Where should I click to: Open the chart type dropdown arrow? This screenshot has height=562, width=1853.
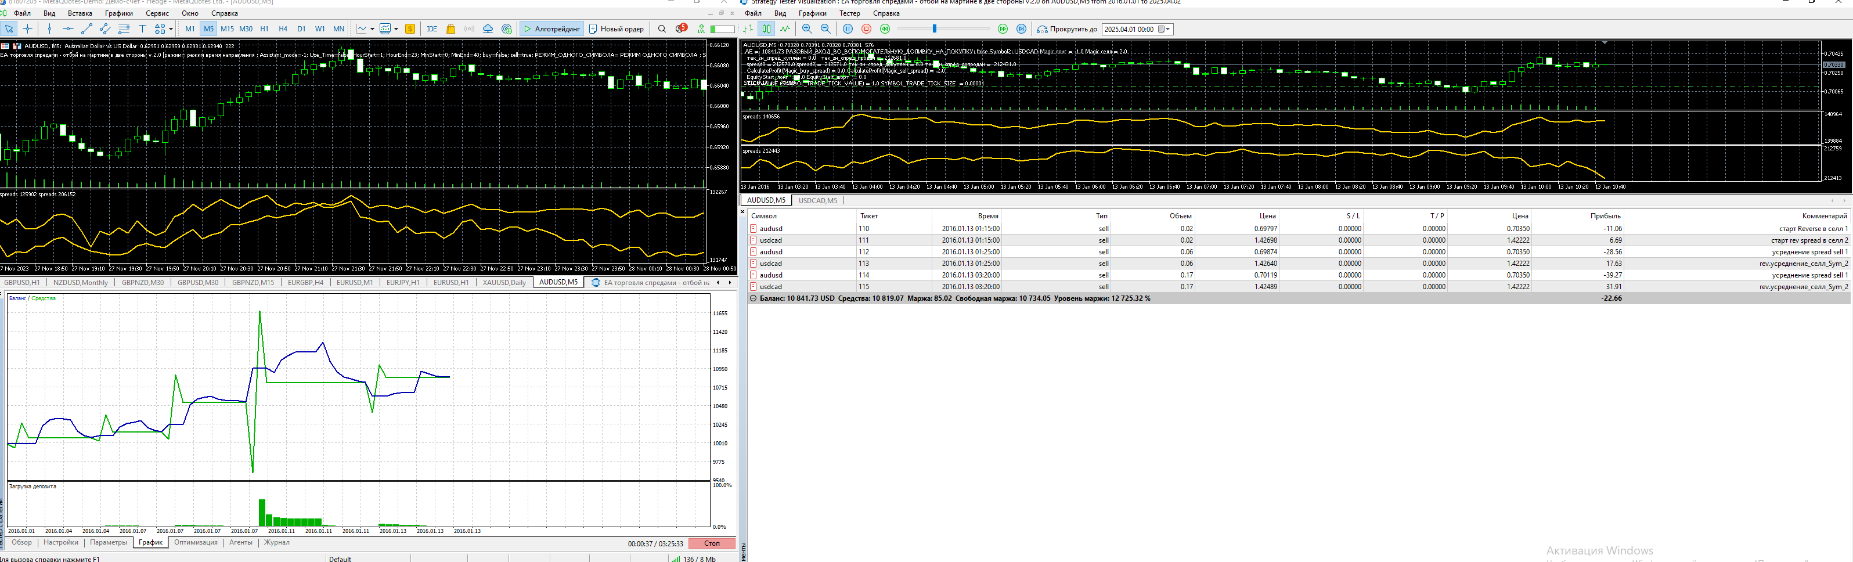click(x=372, y=30)
